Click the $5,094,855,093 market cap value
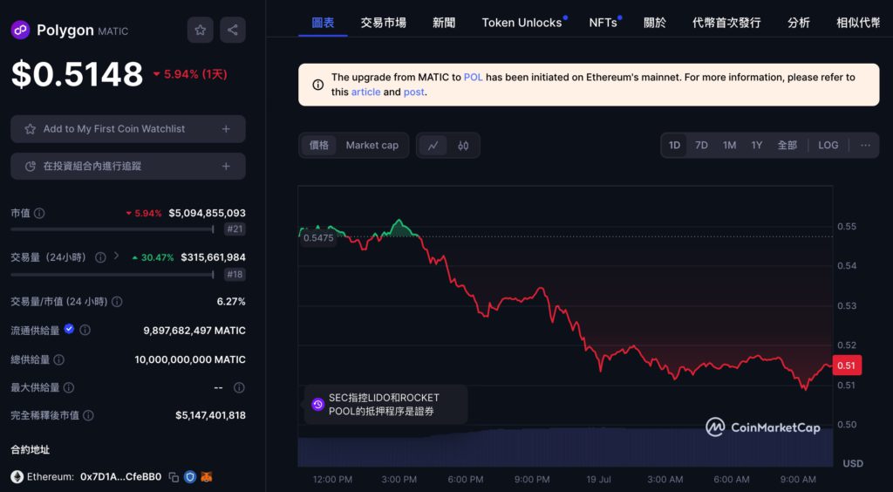The width and height of the screenshot is (893, 492). [x=208, y=213]
